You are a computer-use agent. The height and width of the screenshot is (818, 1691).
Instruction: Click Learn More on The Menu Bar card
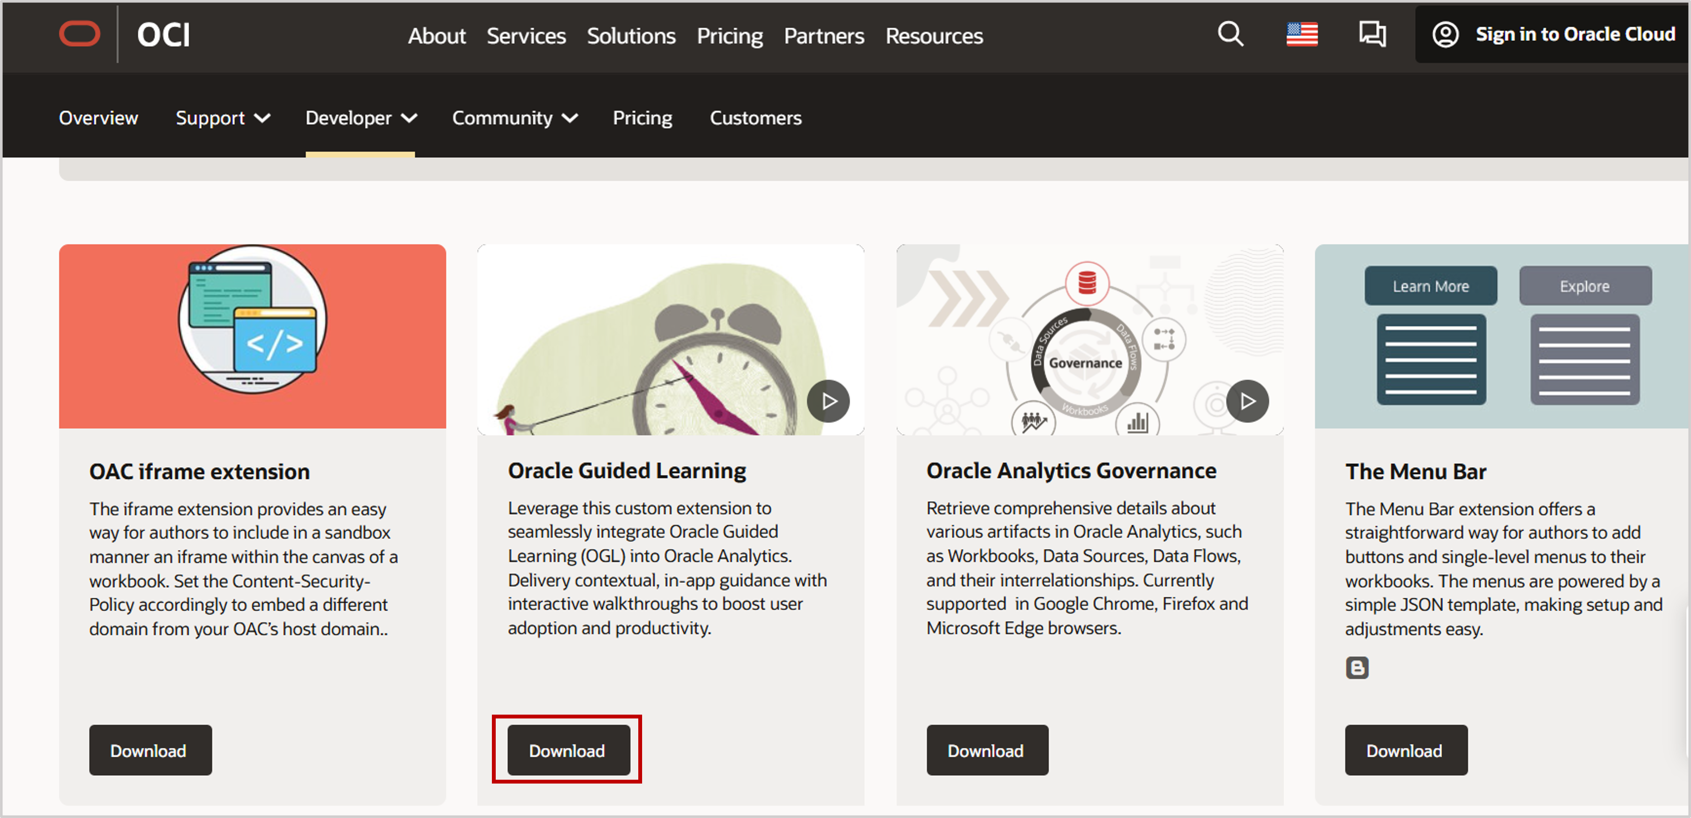[1431, 285]
